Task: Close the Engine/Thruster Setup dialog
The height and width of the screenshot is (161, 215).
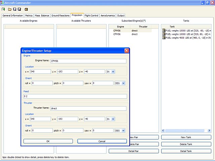Action: click(x=127, y=51)
